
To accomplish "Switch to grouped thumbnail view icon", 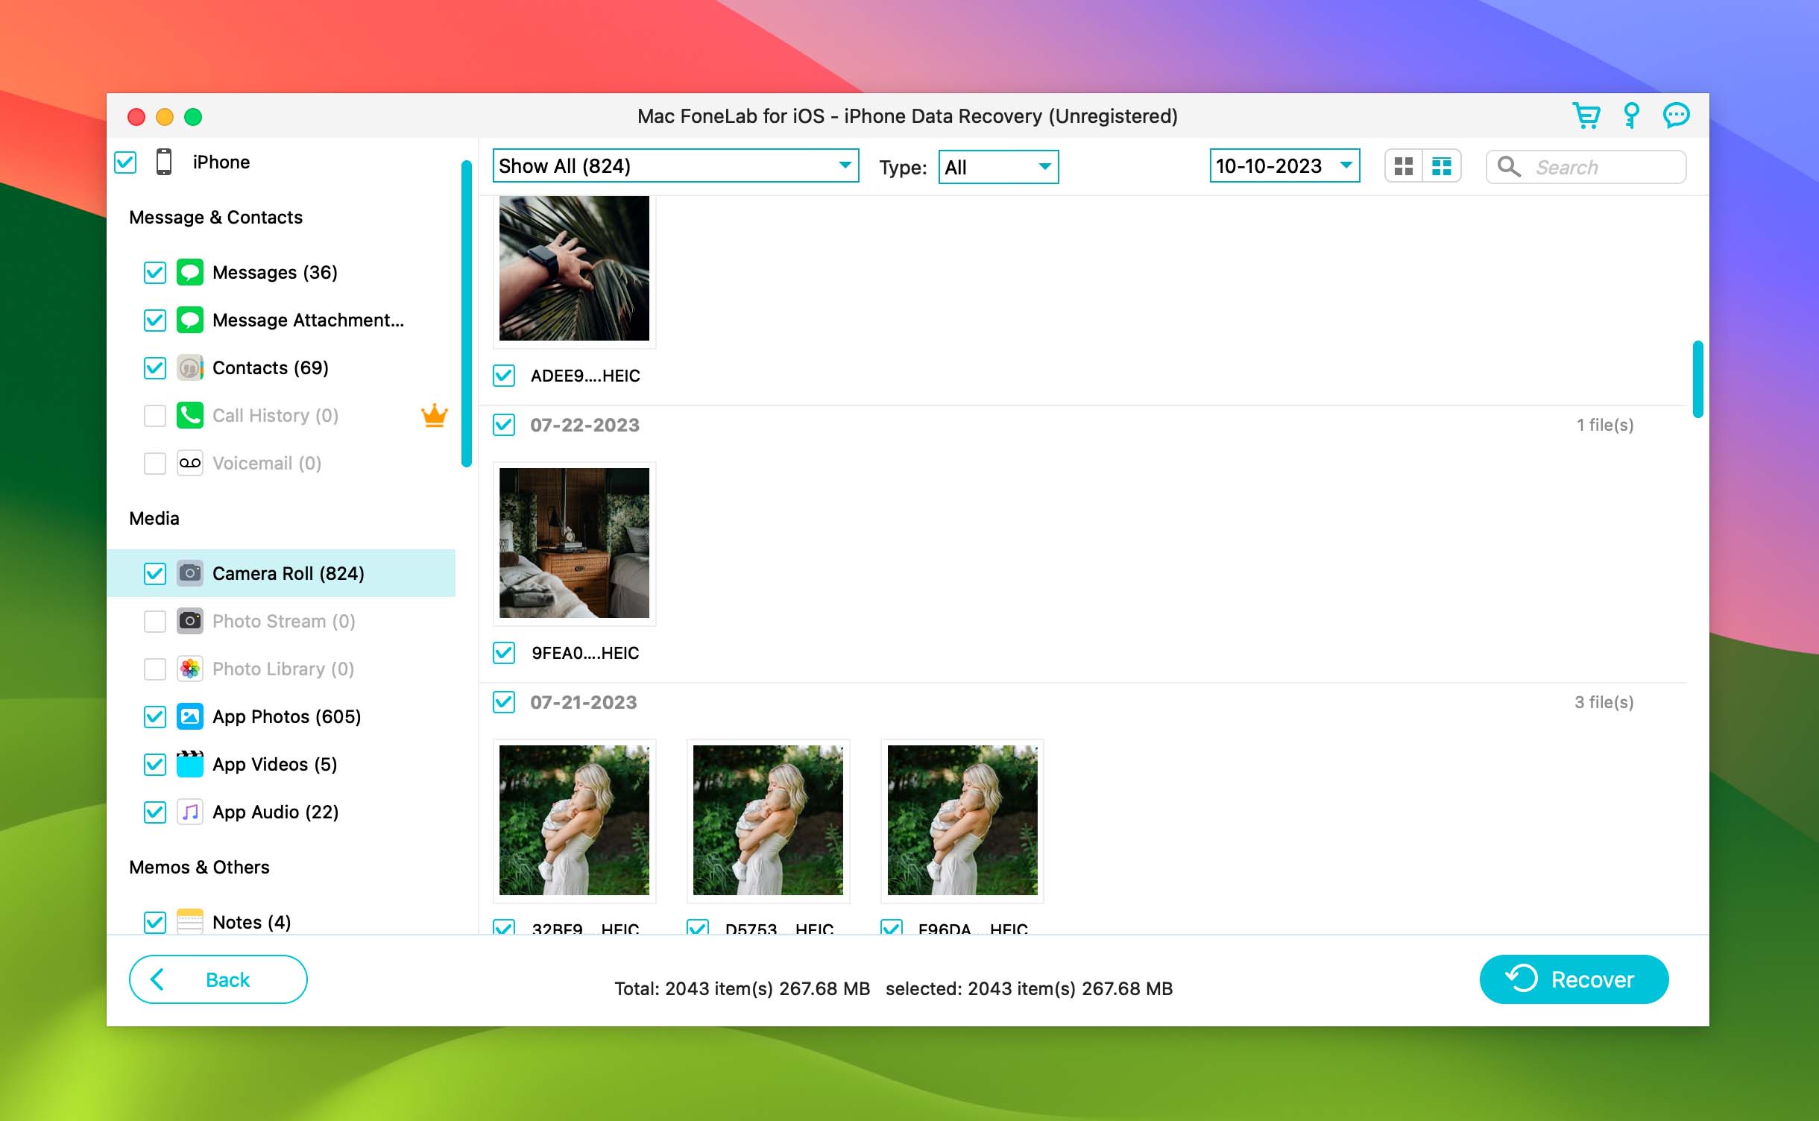I will 1442,166.
